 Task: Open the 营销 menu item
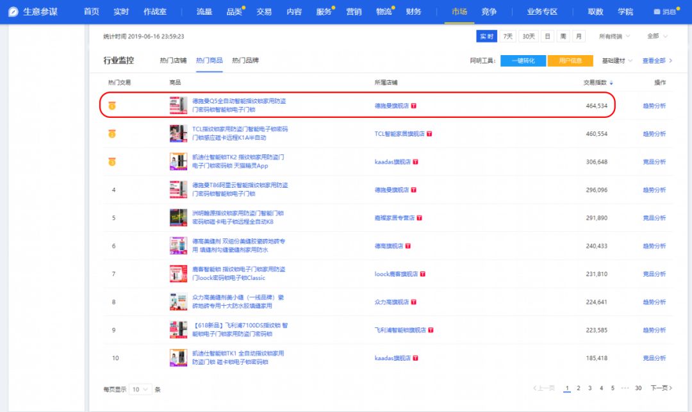coord(354,12)
